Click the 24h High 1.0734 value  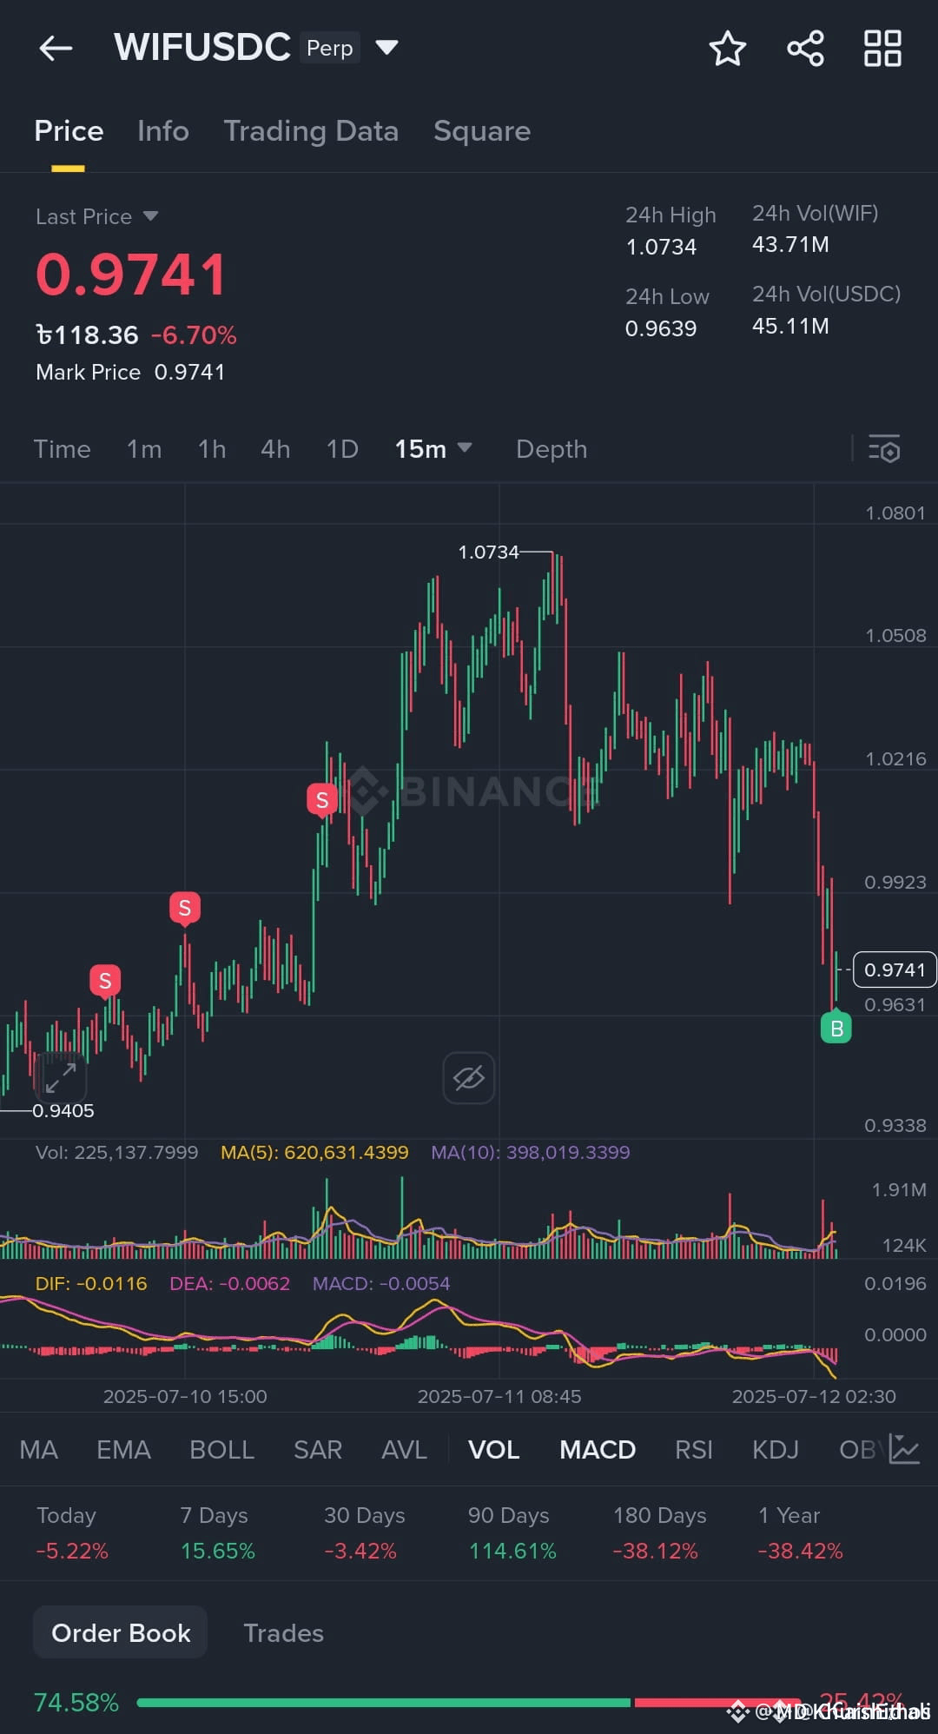click(661, 247)
